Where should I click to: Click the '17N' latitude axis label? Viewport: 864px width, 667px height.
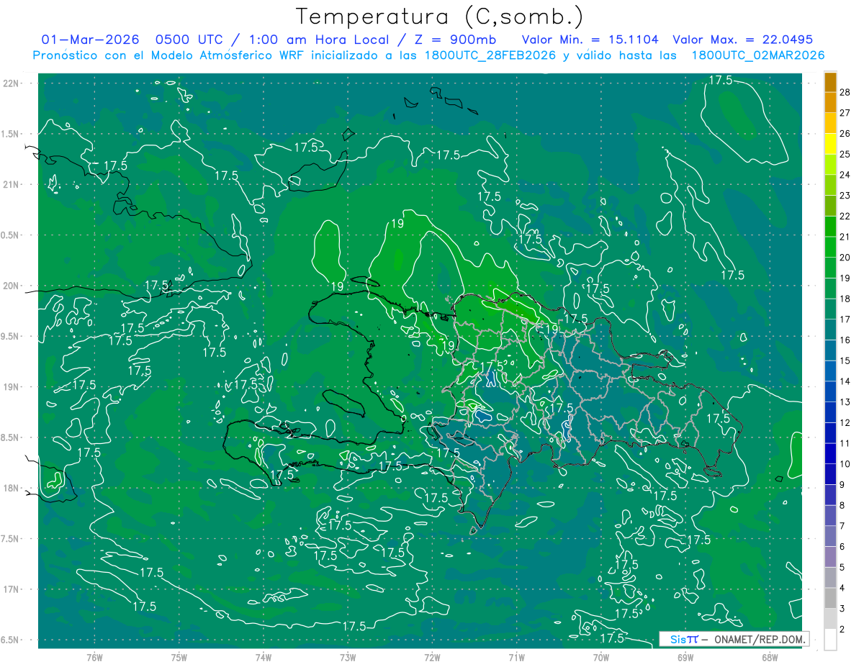point(11,589)
